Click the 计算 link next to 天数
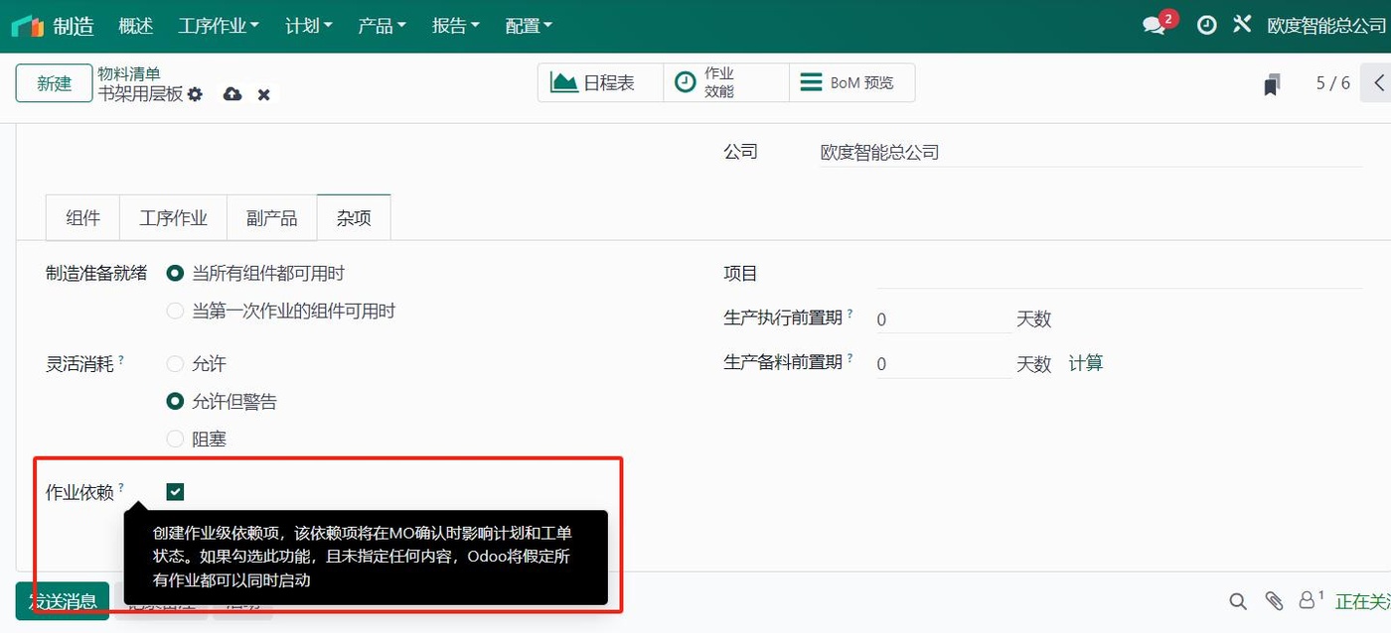The width and height of the screenshot is (1391, 633). 1086,363
